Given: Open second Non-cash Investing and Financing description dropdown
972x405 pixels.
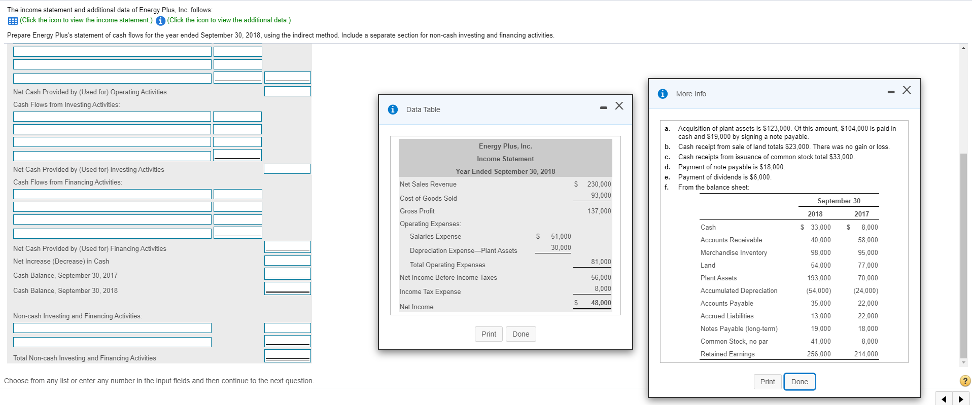Looking at the screenshot, I should point(112,342).
